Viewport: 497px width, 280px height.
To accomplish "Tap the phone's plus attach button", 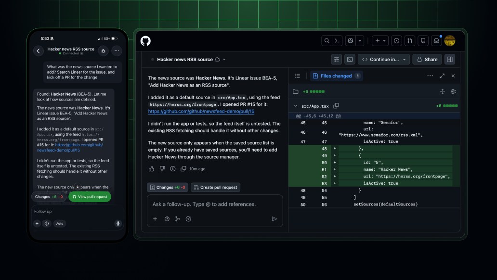I will (37, 224).
